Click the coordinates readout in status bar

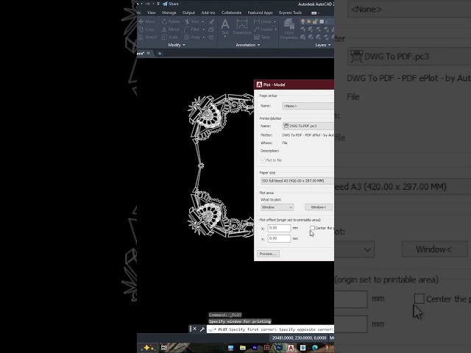(x=300, y=338)
